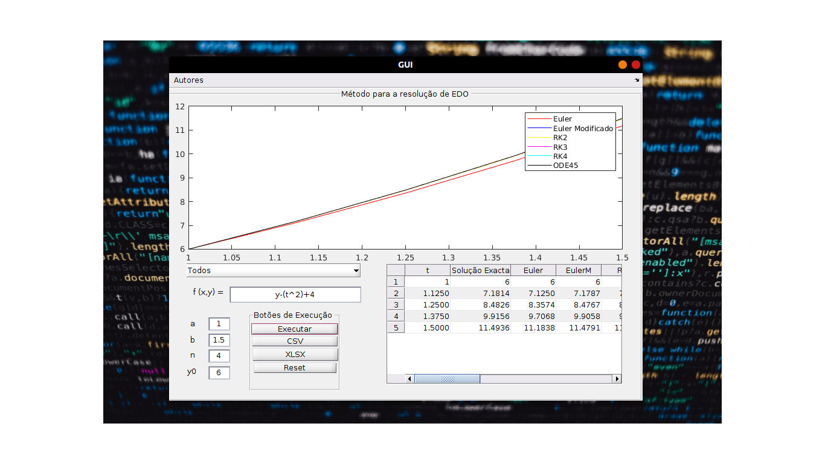
Task: Click the chevron at the right of the menu bar
Action: coord(636,80)
